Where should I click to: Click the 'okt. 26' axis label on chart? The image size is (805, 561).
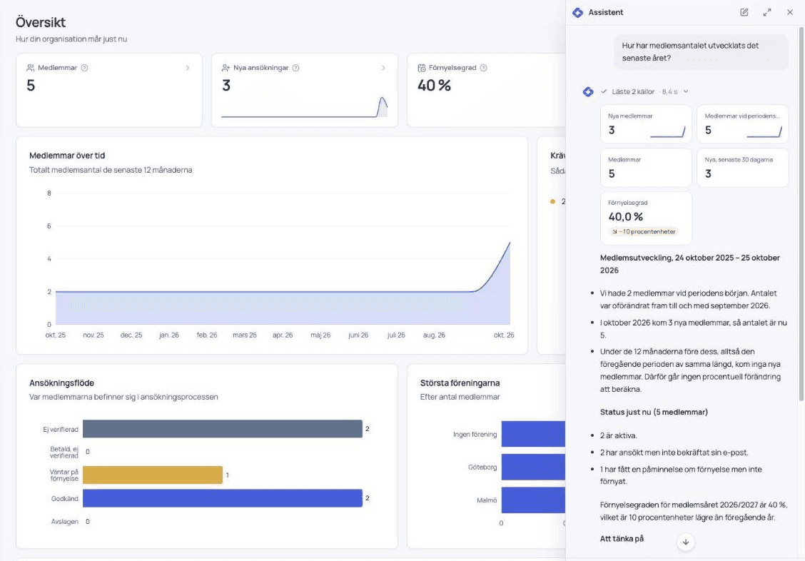pos(504,335)
